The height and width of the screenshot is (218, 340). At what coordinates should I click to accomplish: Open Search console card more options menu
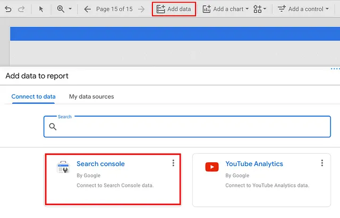click(173, 163)
